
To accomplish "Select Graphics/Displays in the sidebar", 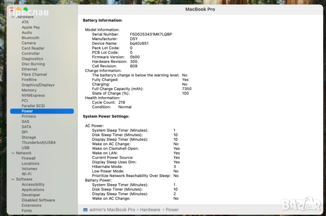I will [x=38, y=85].
